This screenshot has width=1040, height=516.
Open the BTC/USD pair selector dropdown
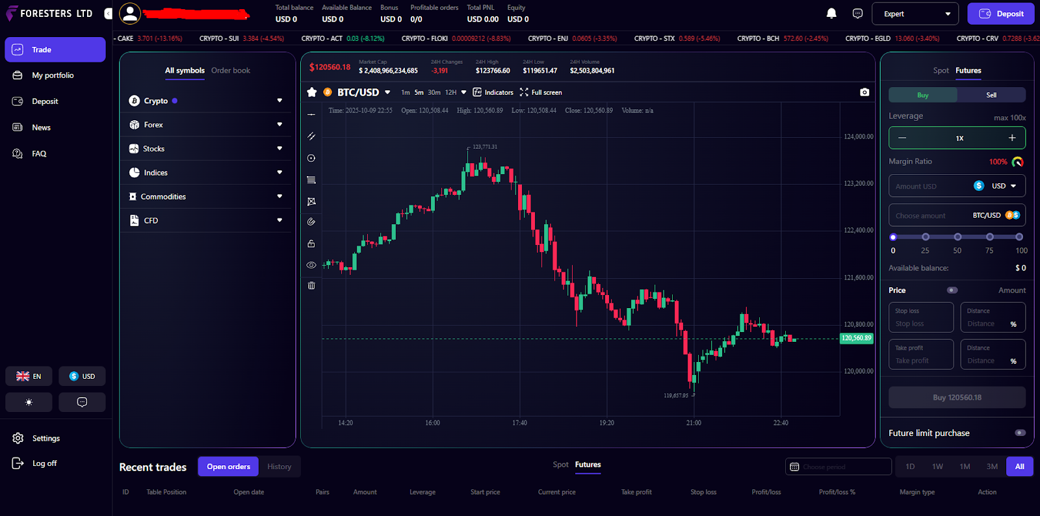387,92
